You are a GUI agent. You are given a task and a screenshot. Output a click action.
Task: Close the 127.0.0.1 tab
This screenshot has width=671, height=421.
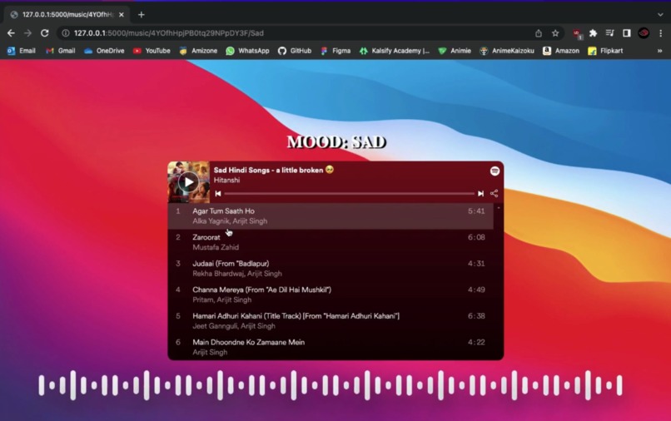122,14
